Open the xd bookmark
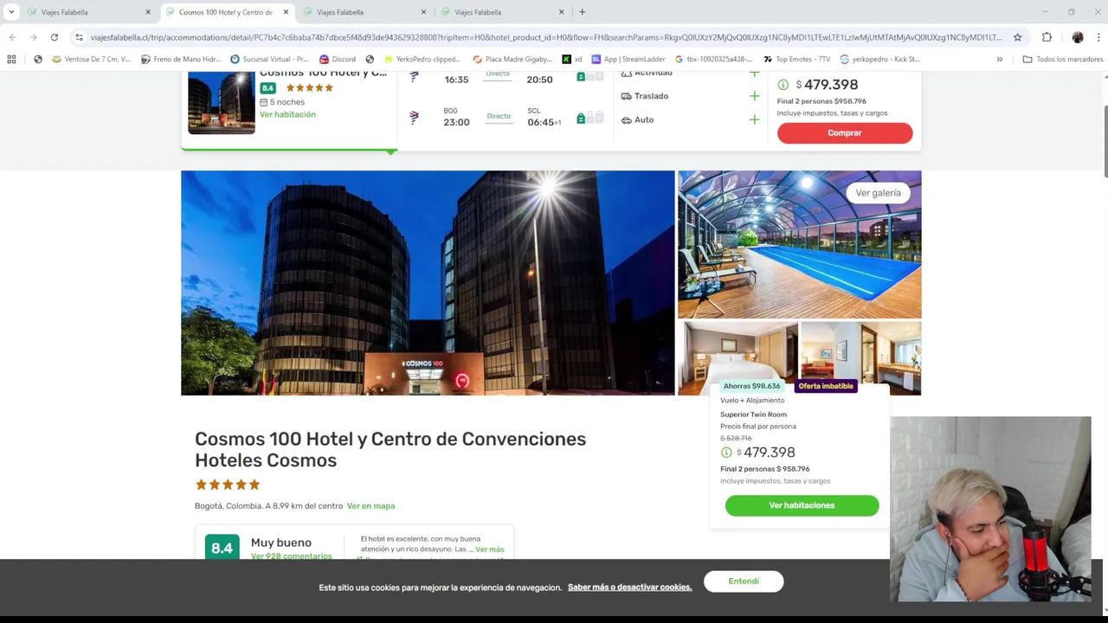 coord(572,60)
